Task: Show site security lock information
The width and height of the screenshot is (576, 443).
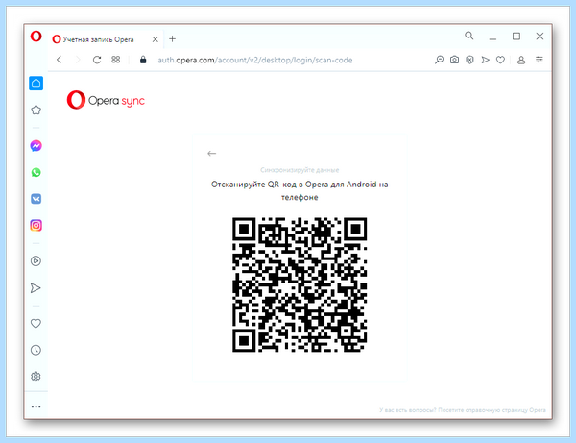Action: [143, 60]
